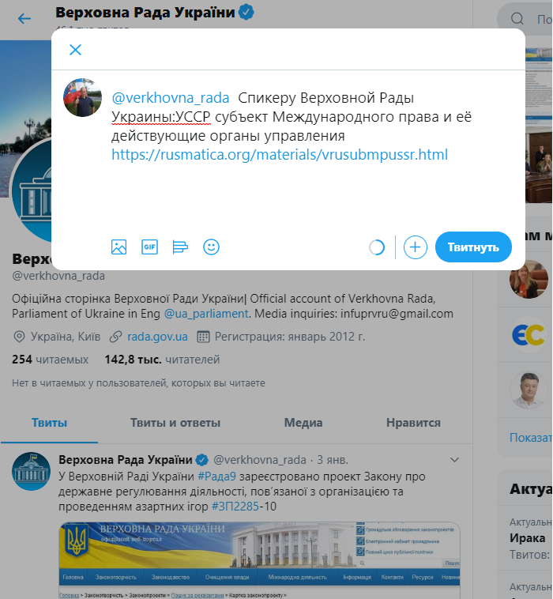Screen dimensions: 553x599
Task: Click the Твитнуть button
Action: (473, 247)
